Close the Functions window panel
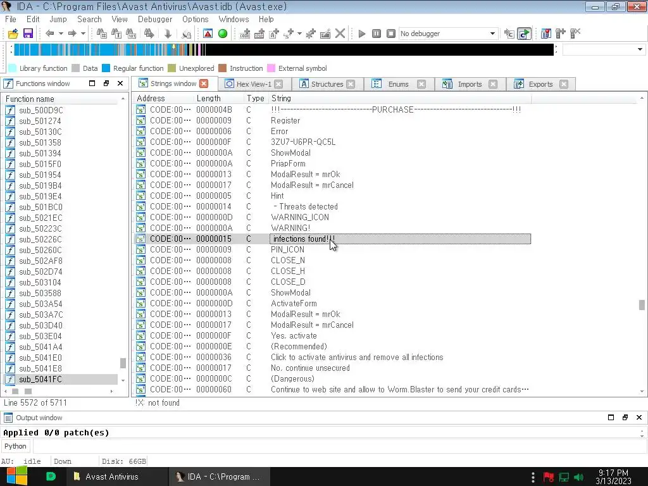Screen dimensions: 648x486 coord(120,84)
